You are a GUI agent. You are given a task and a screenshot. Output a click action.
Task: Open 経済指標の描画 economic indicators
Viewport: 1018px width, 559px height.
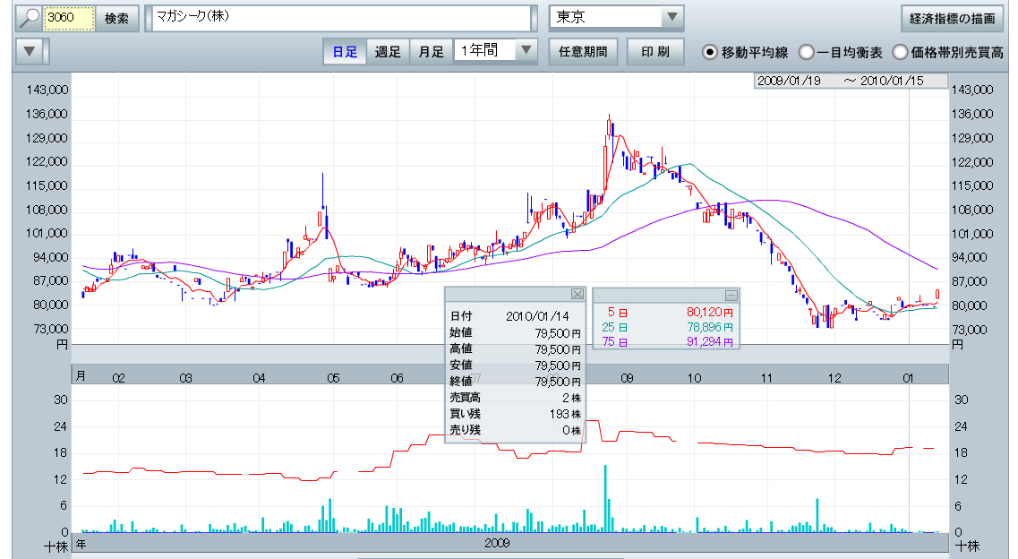pyautogui.click(x=952, y=18)
